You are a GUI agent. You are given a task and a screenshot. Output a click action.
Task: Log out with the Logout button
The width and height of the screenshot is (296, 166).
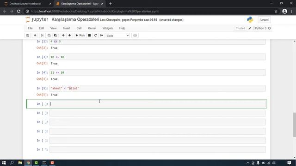pos(264,19)
